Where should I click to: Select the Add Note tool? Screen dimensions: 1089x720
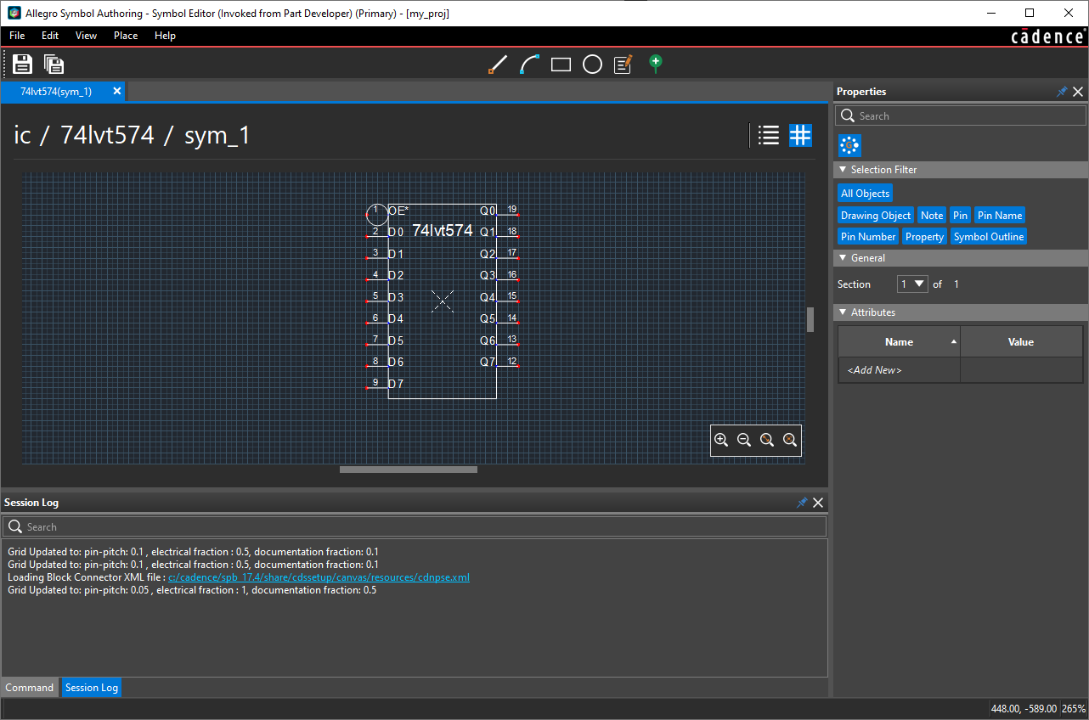[x=623, y=65]
